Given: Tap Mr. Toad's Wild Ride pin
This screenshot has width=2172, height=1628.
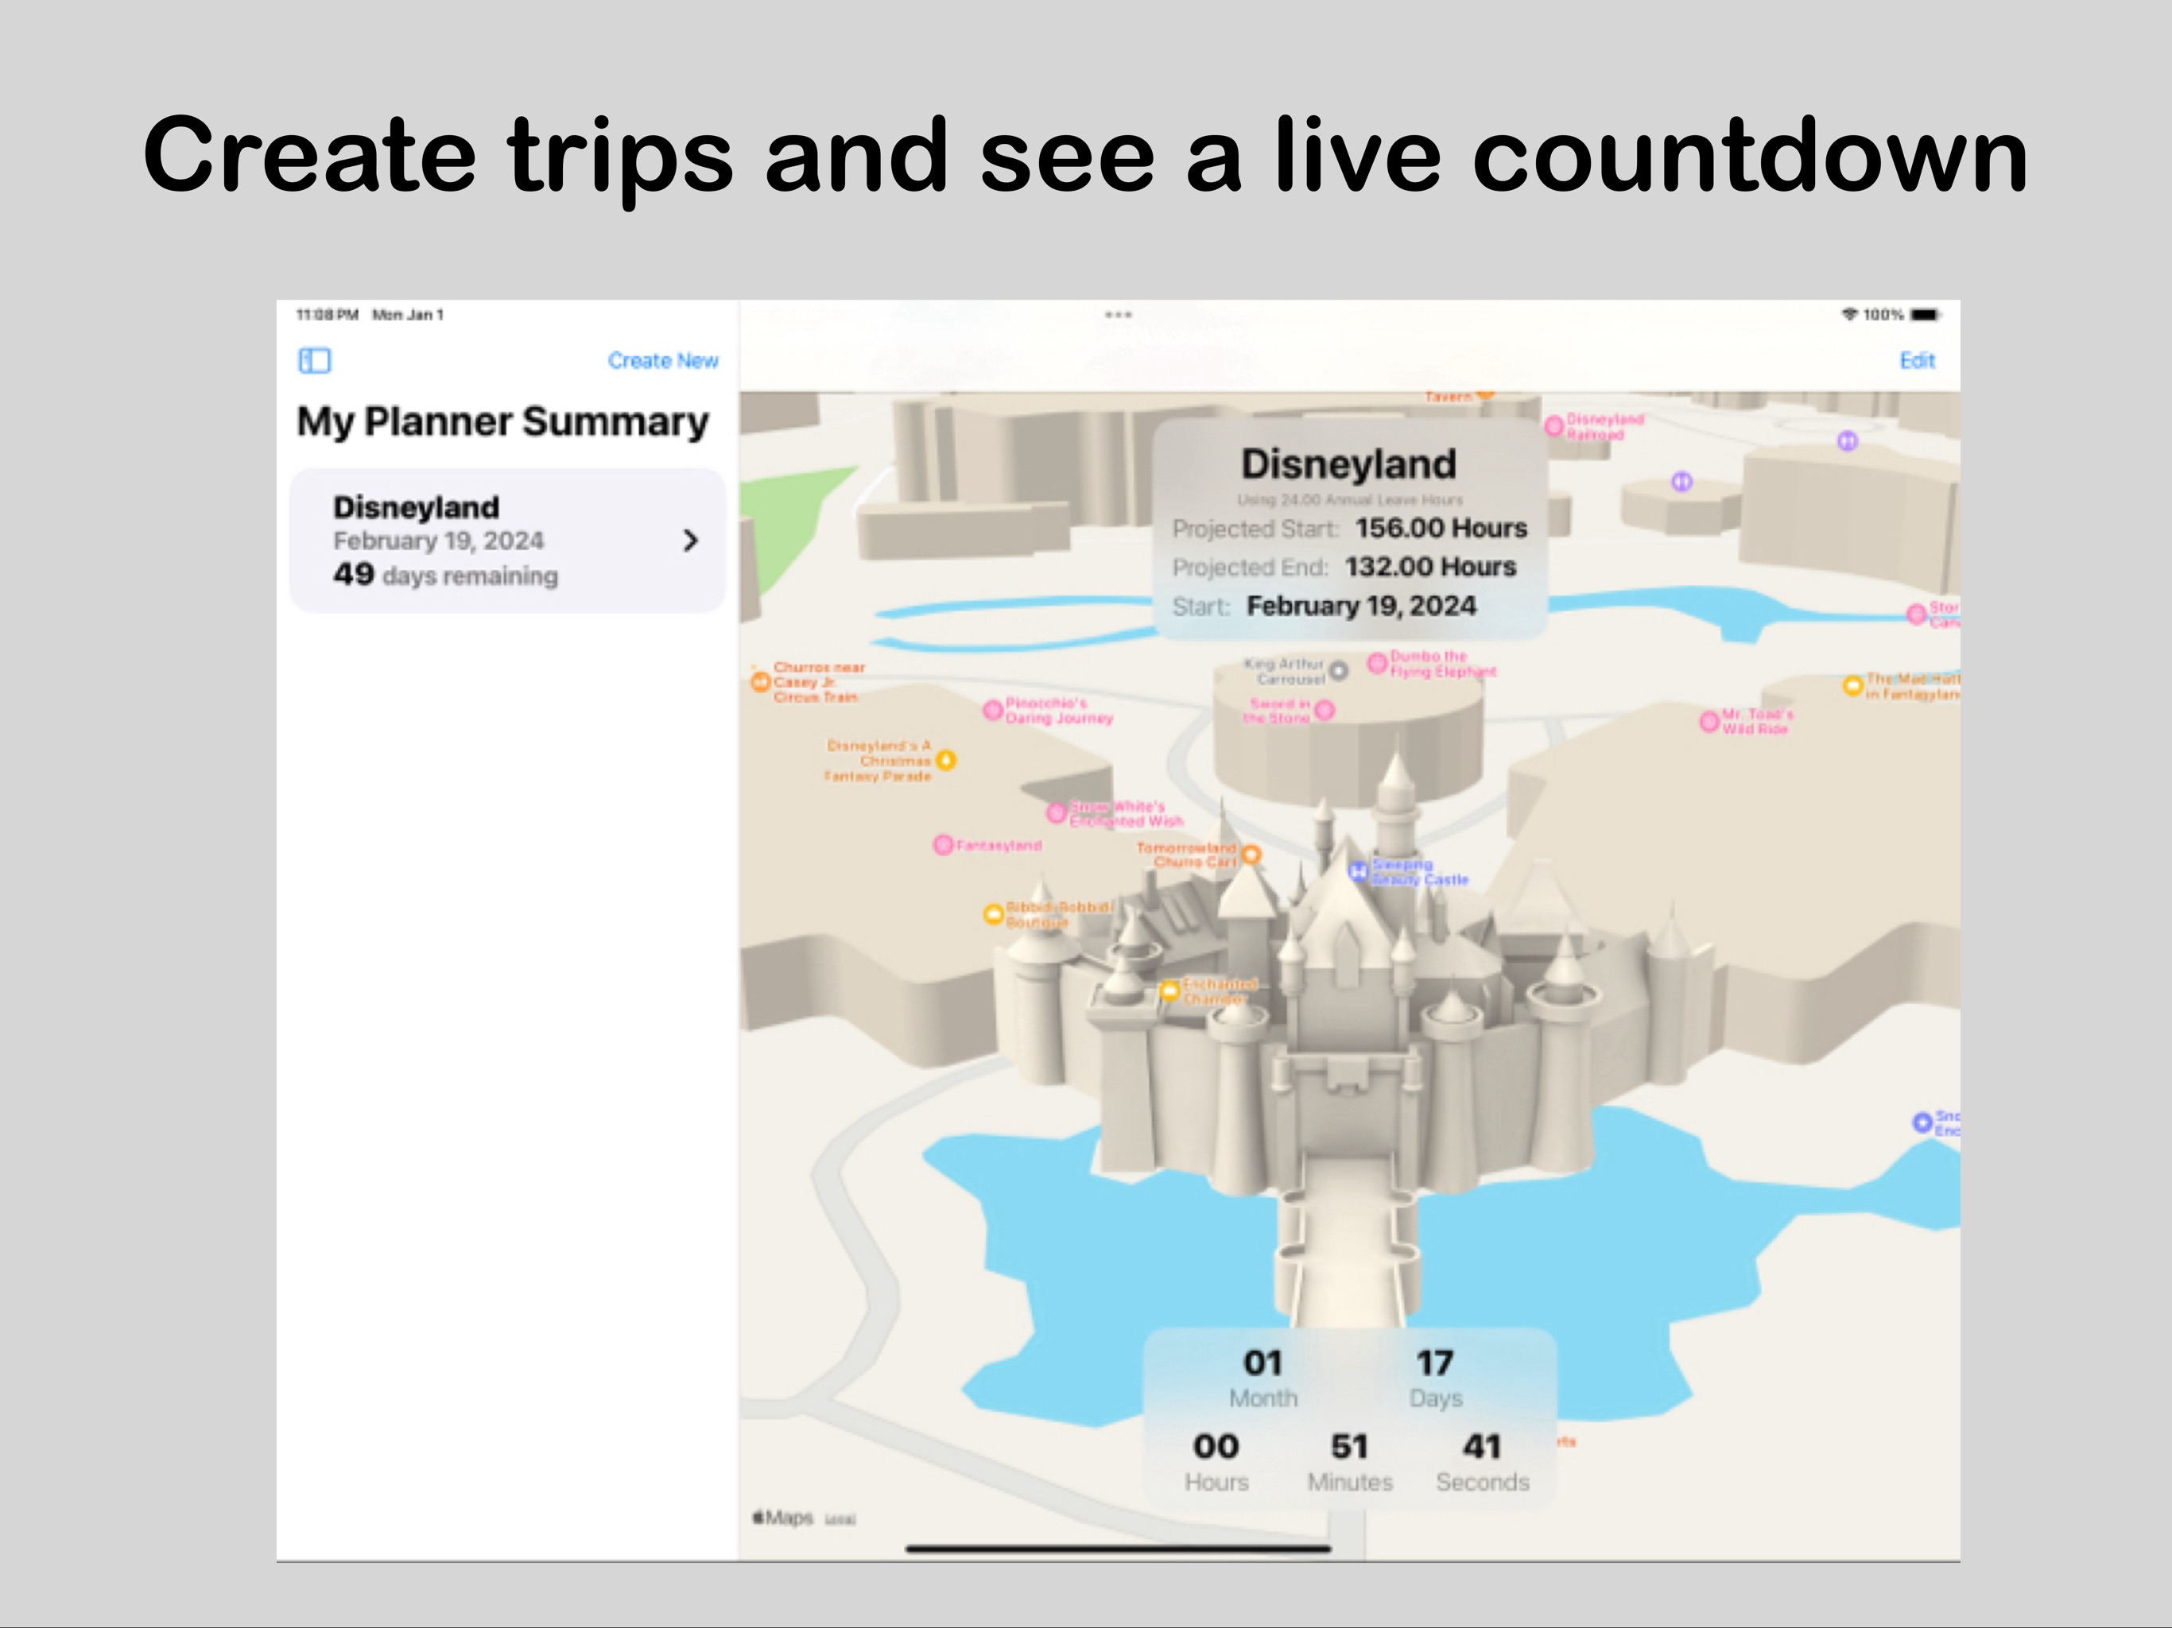Looking at the screenshot, I should pos(1709,722).
